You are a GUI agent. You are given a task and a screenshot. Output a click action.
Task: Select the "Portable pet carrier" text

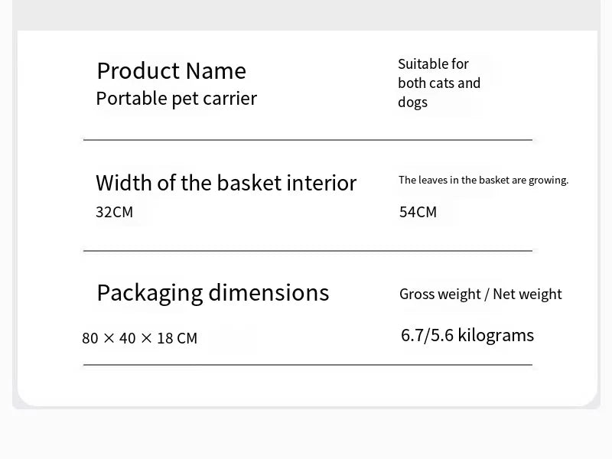coord(176,99)
